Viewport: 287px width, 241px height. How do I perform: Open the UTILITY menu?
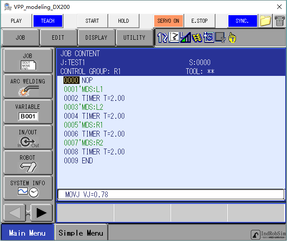coord(135,37)
